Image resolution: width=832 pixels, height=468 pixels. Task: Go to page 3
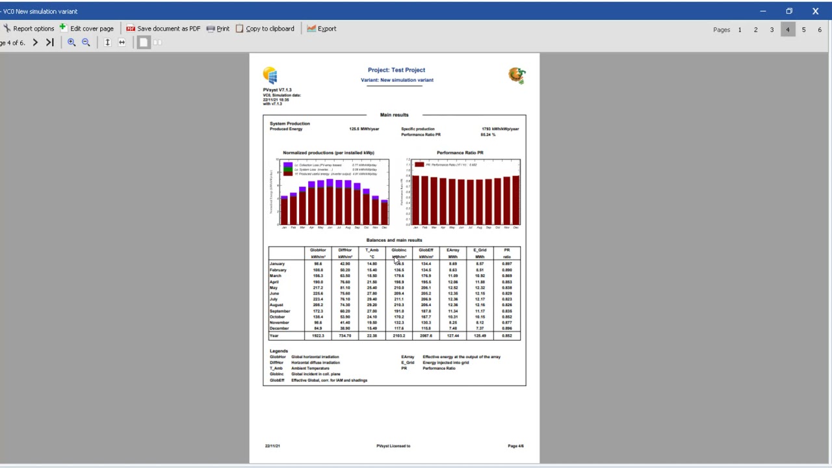(772, 30)
